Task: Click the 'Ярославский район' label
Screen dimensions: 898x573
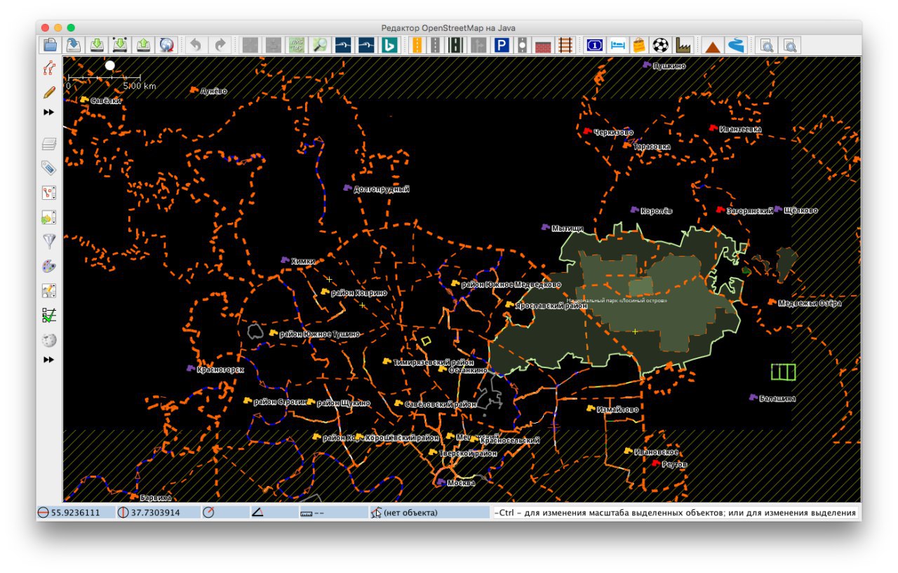Action: [551, 306]
